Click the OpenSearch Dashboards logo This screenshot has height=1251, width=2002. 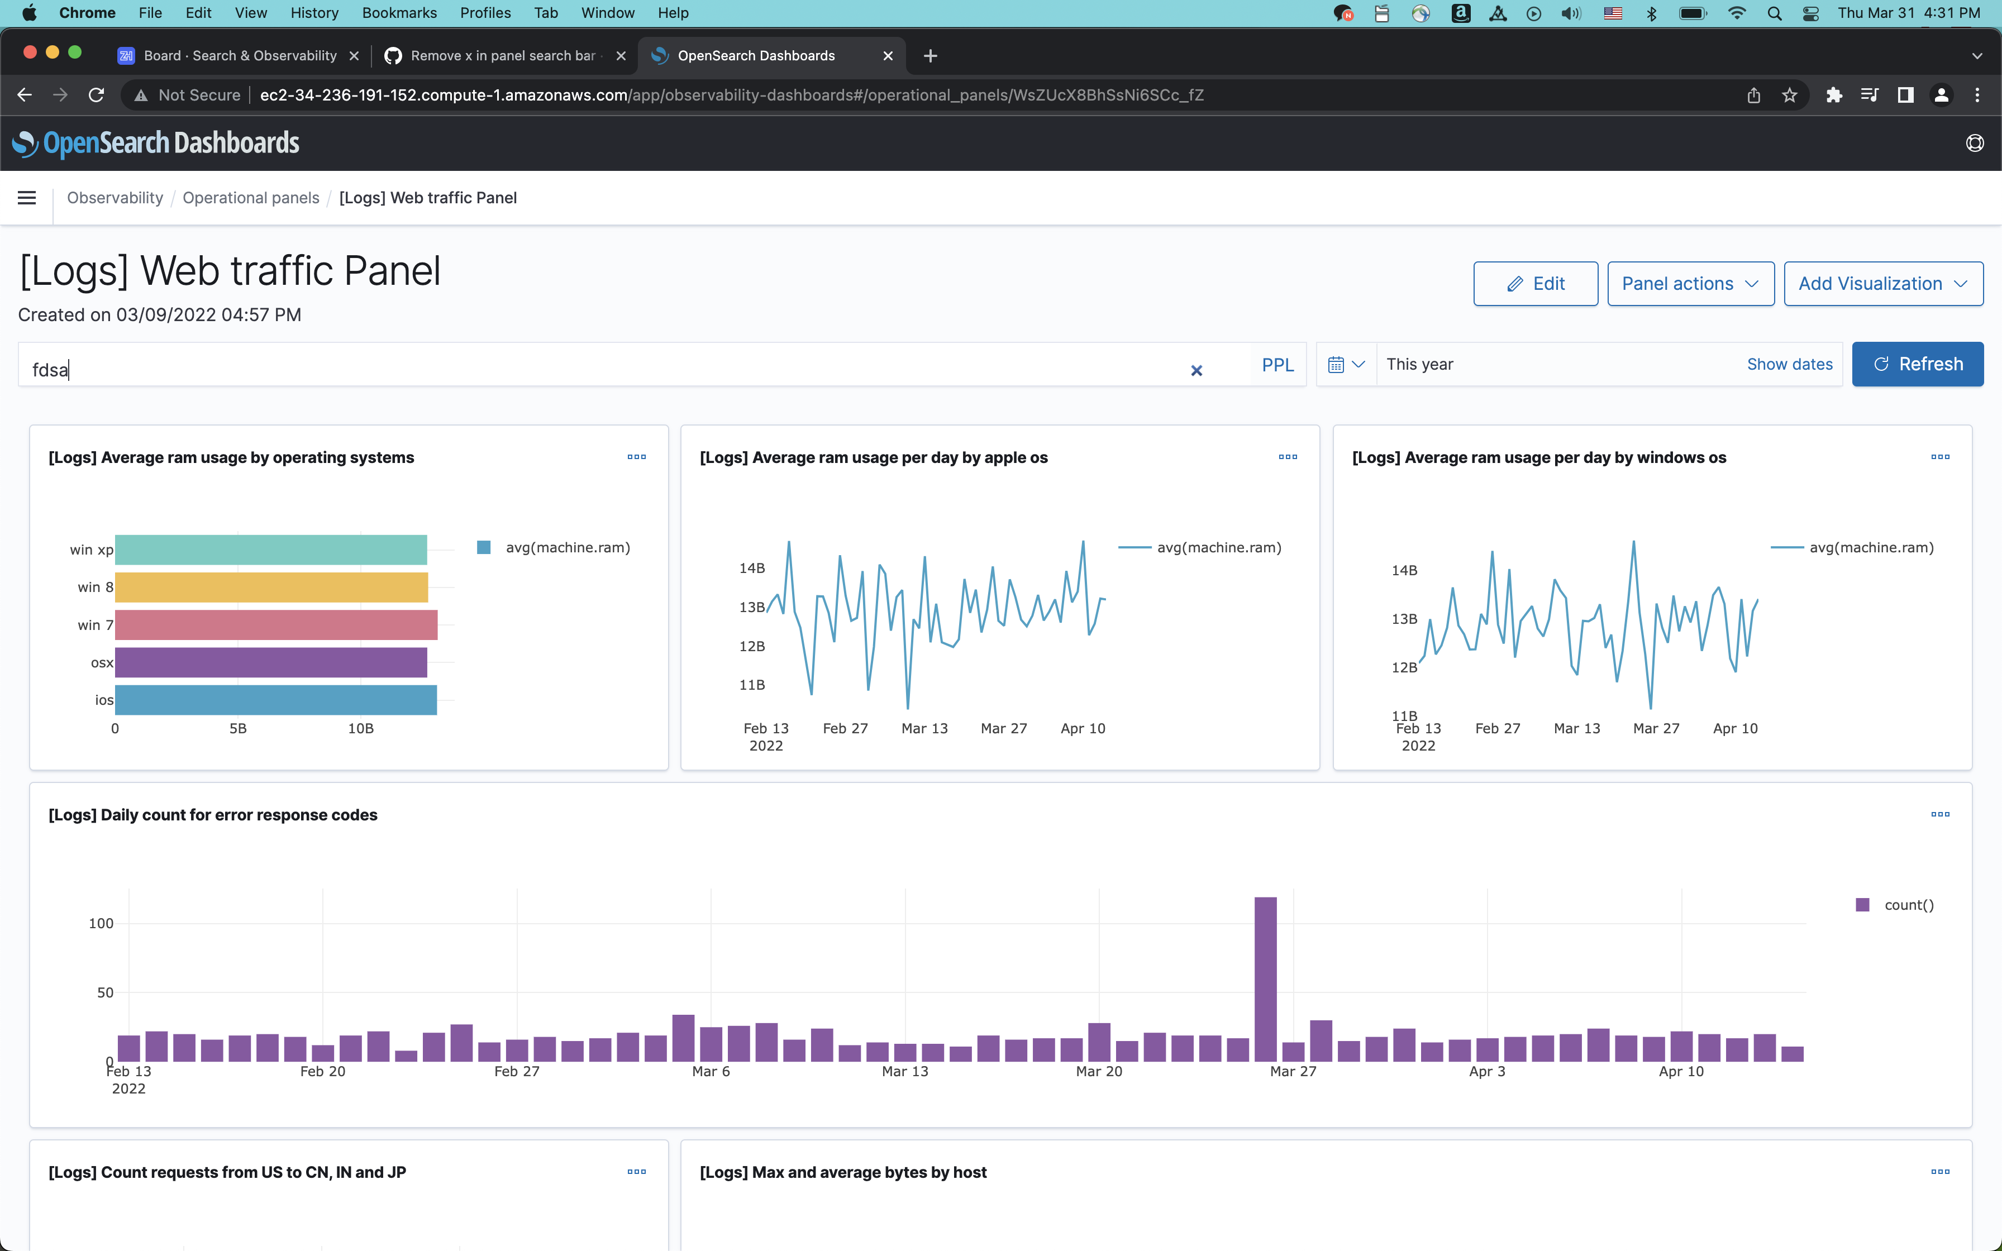(x=156, y=143)
